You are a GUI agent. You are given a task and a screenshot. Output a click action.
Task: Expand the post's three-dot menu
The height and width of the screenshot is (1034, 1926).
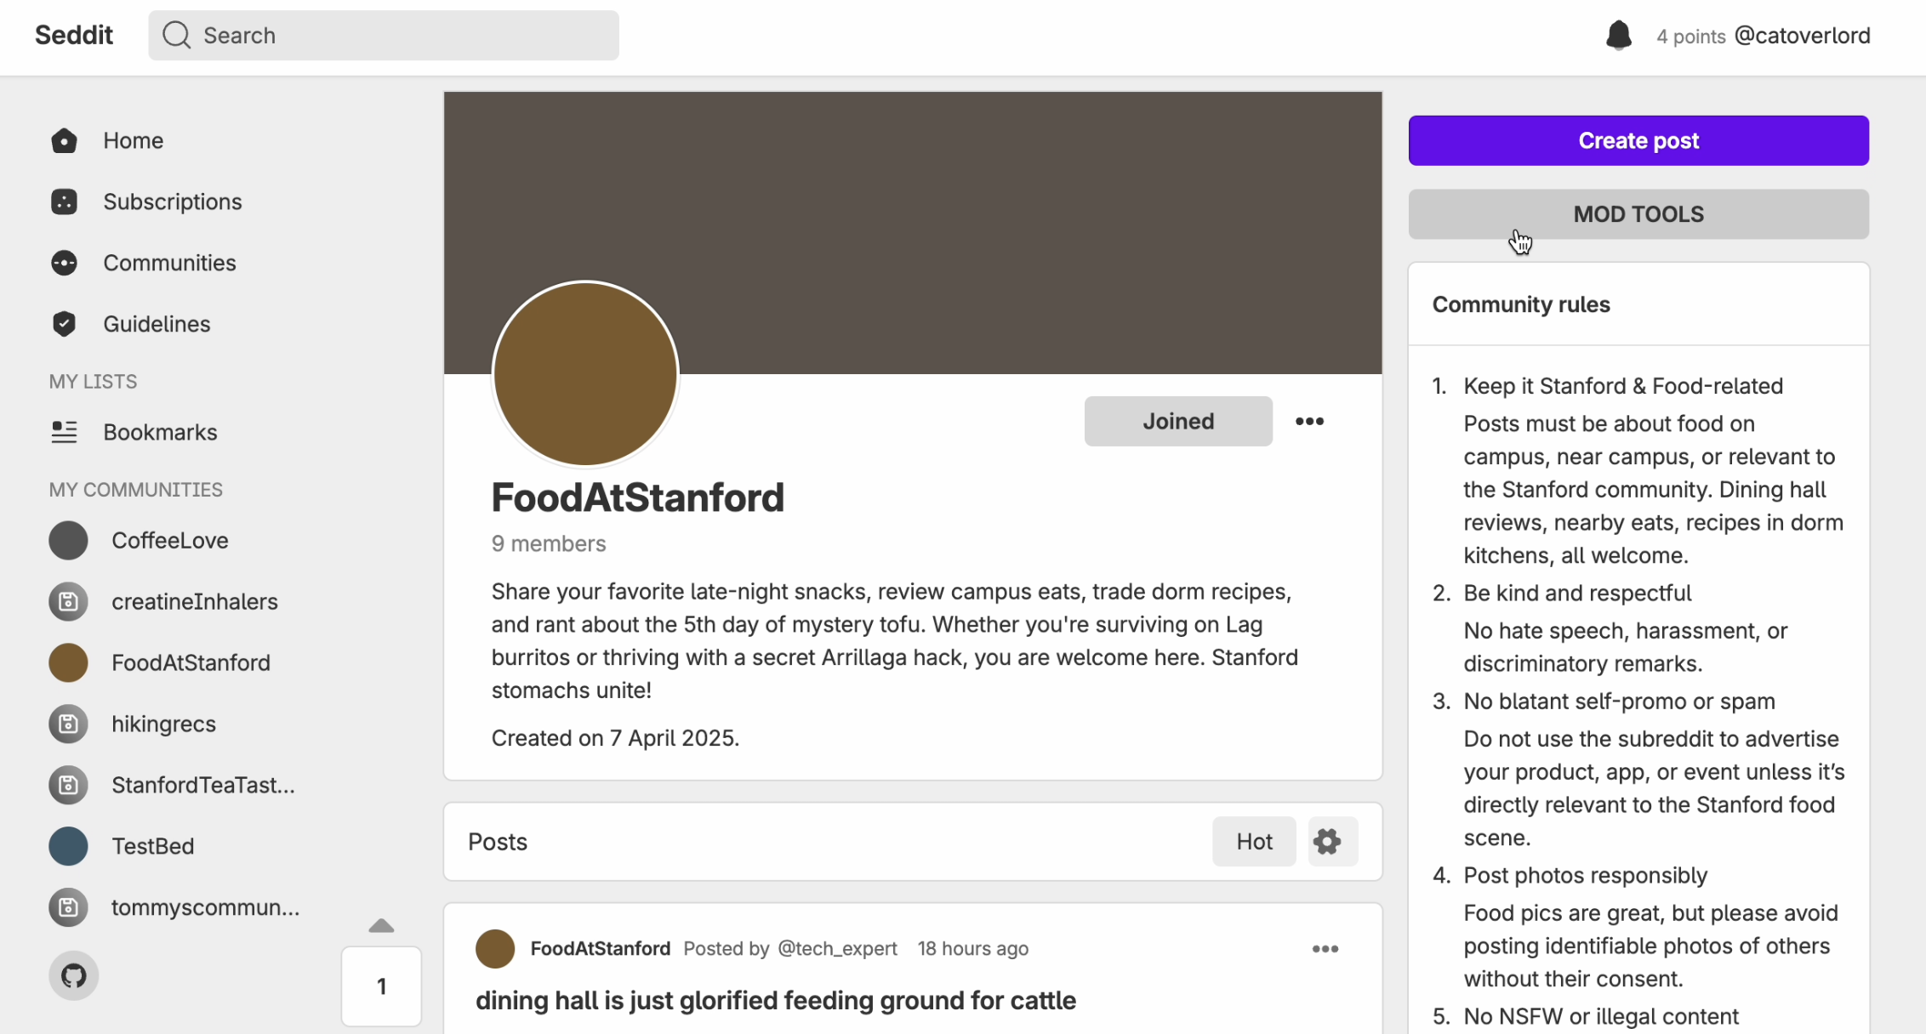pos(1325,949)
